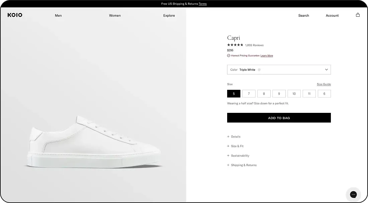Viewport: 368px width, 203px height.
Task: Click the five-star rating icons
Action: coord(235,45)
